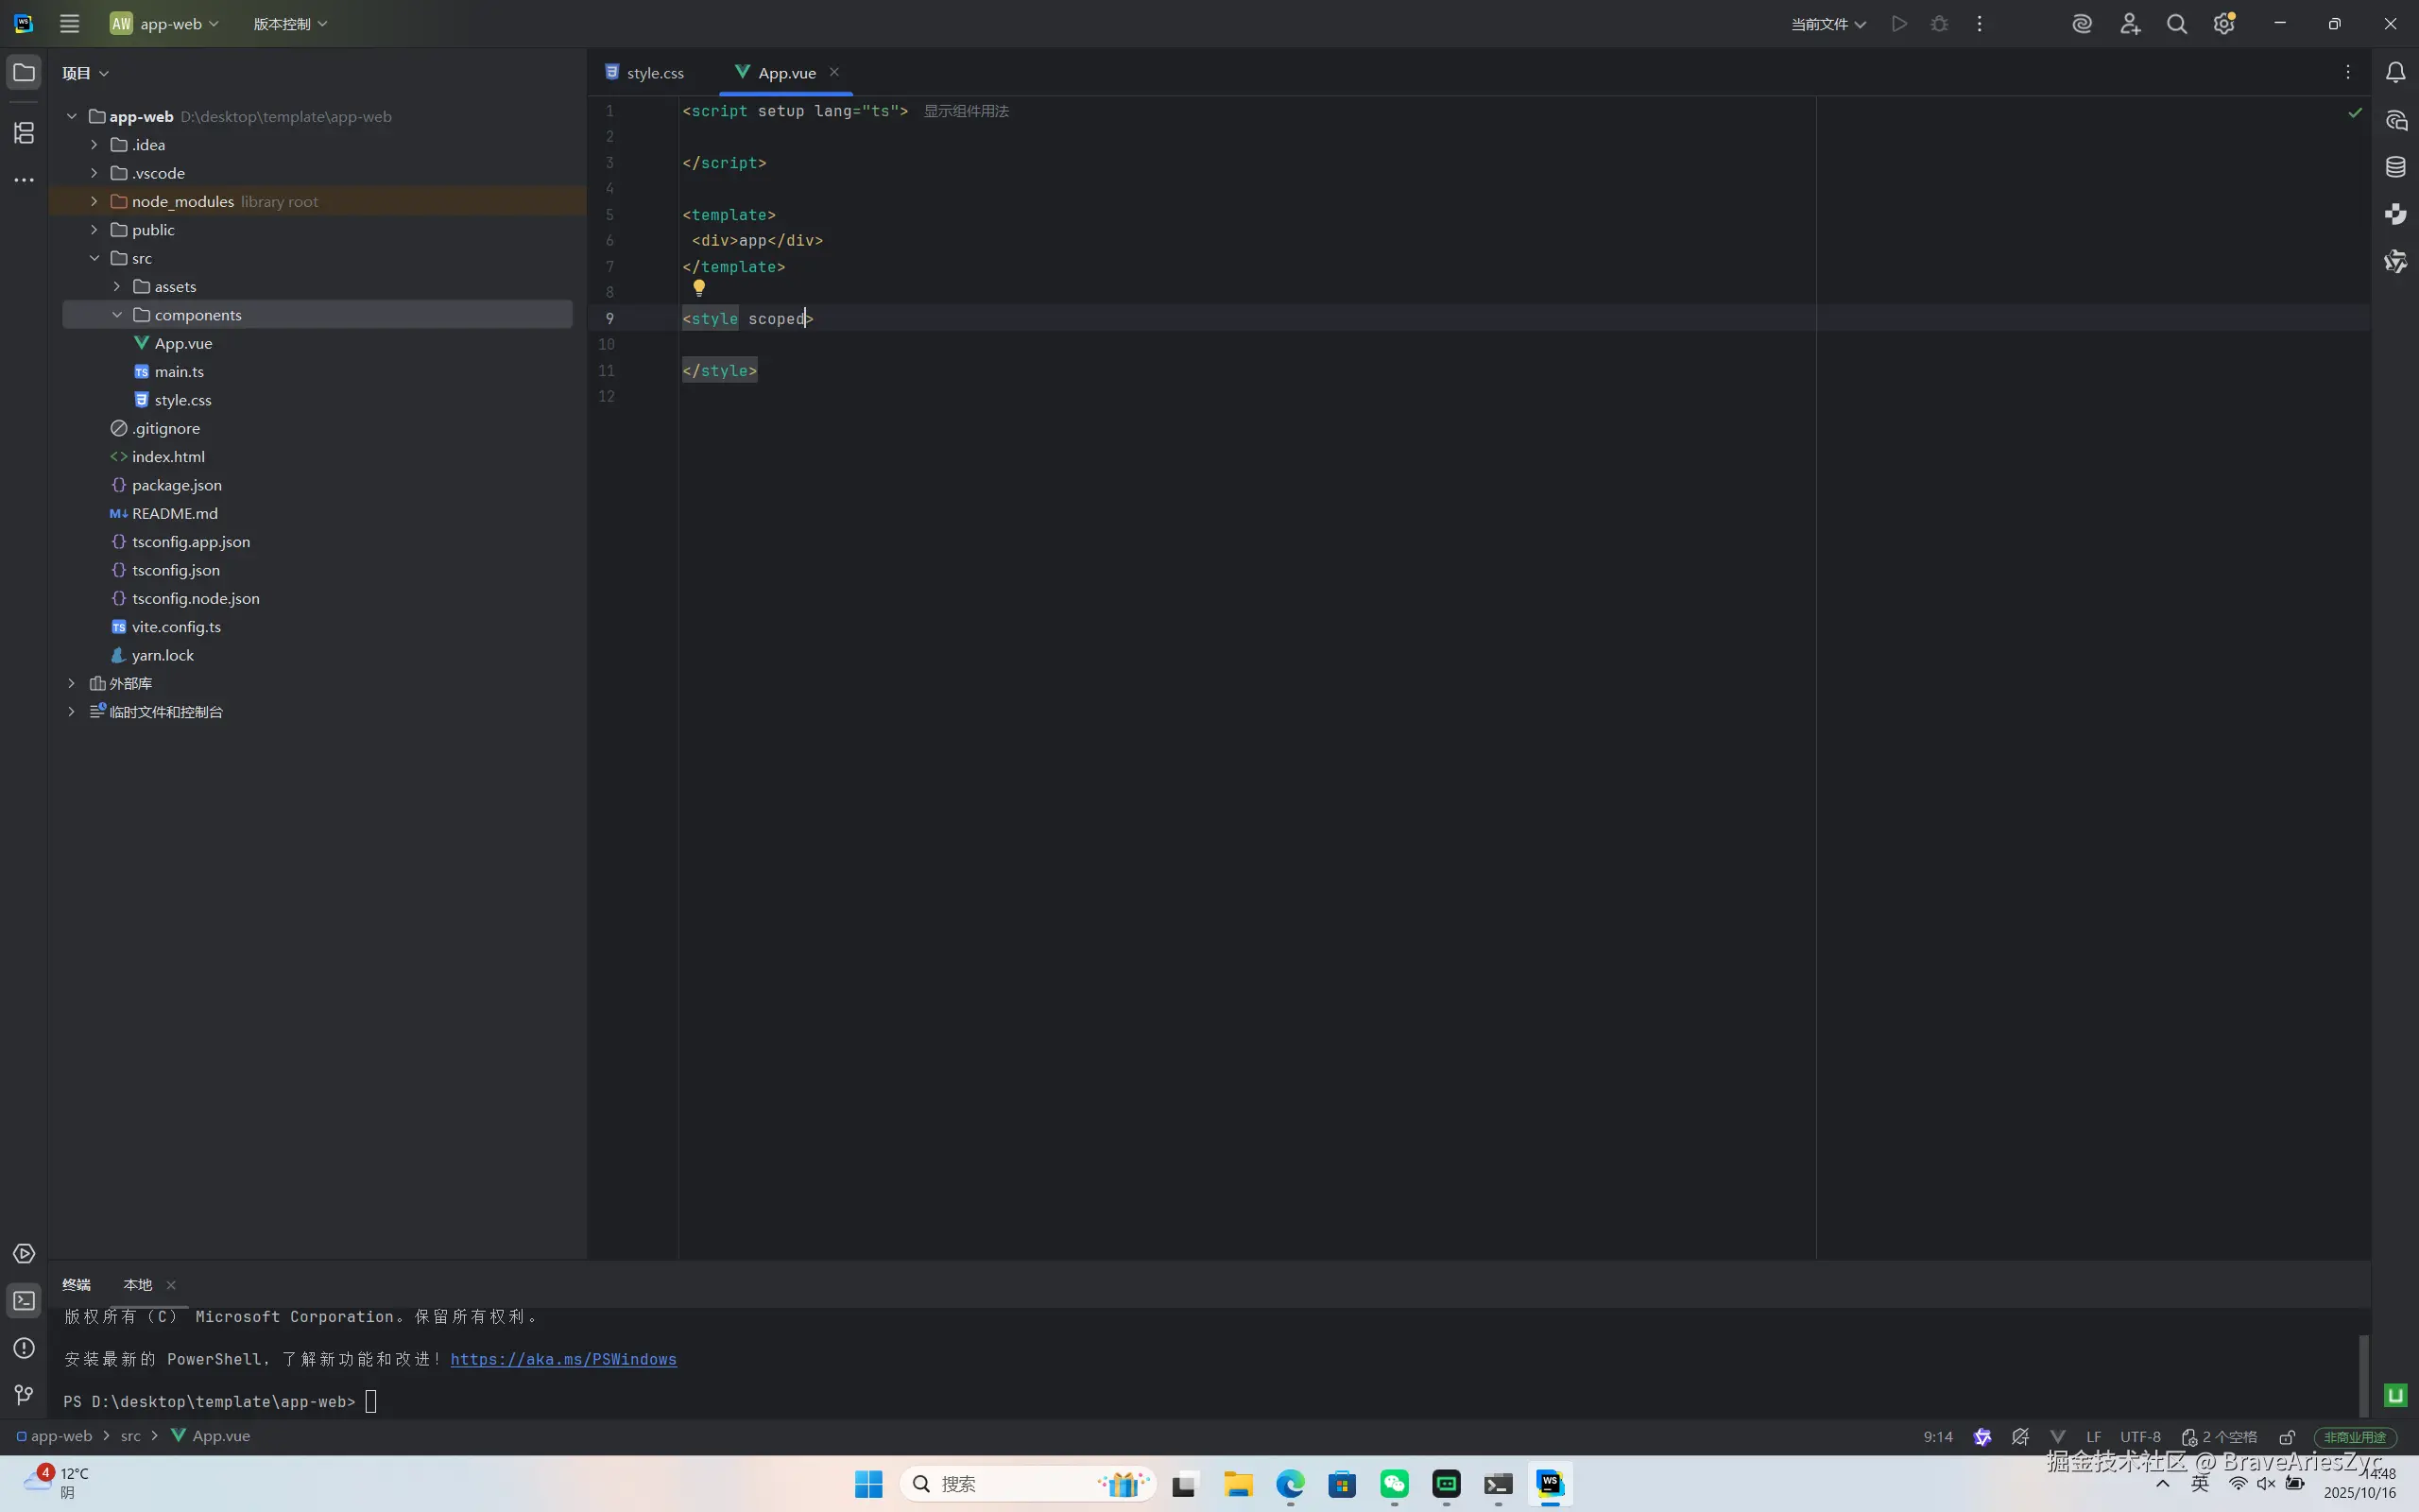The image size is (2419, 1512).
Task: Toggle file read-only lock in status bar
Action: click(2286, 1437)
